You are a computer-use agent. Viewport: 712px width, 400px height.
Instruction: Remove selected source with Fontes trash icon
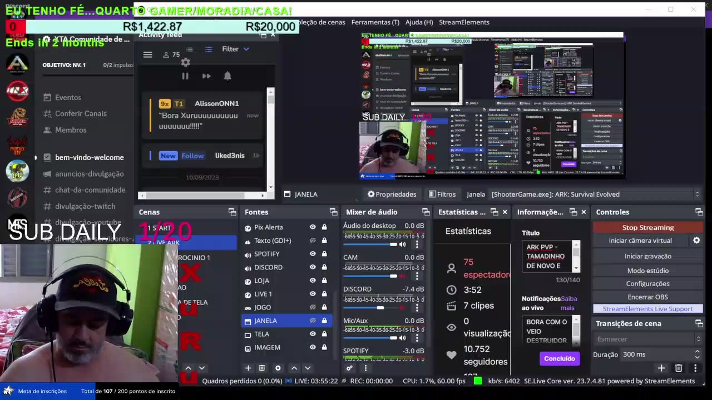pos(262,368)
